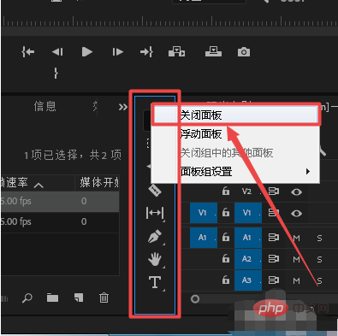Open project panel search icon

pos(27,298)
